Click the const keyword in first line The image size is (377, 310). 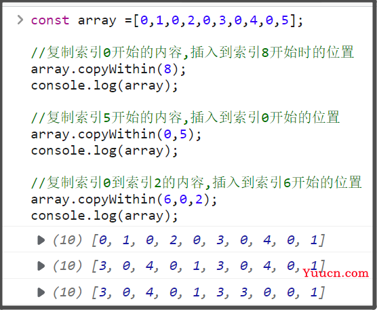(50, 20)
